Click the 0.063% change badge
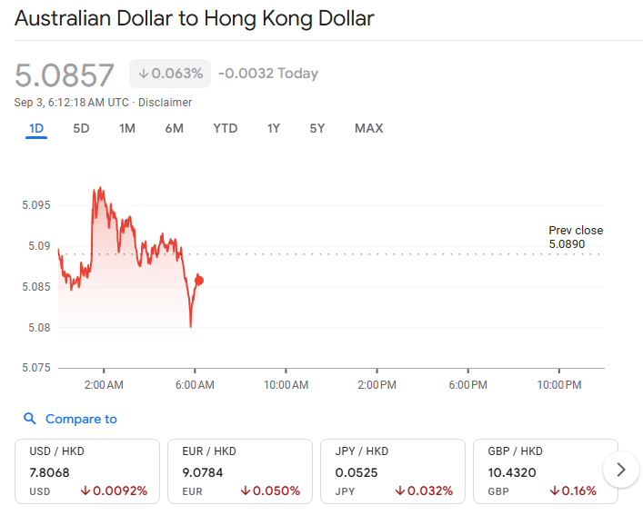Screen dimensions: 643x525 coord(170,74)
